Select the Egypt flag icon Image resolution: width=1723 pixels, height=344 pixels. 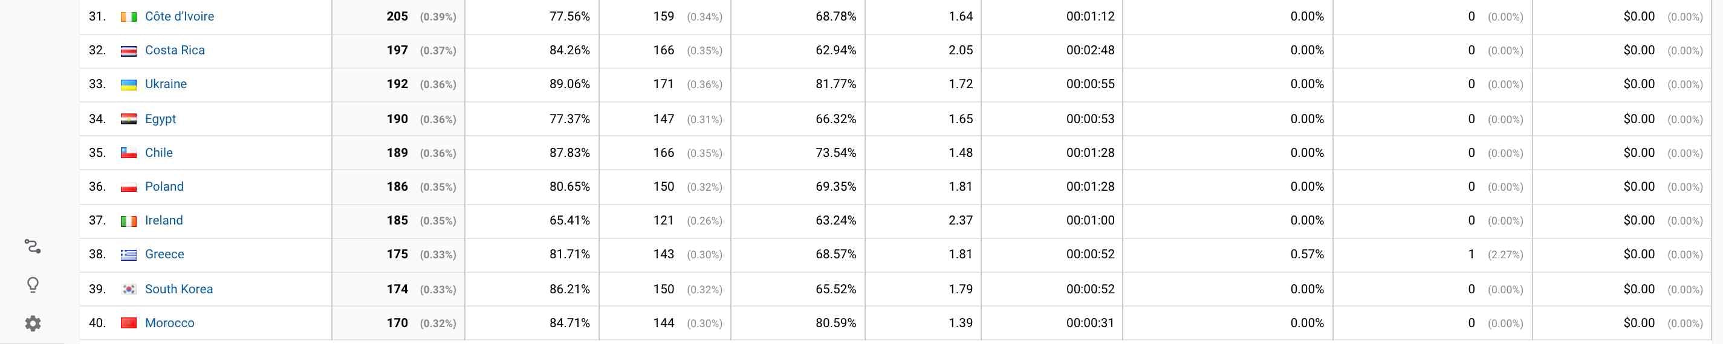(128, 119)
